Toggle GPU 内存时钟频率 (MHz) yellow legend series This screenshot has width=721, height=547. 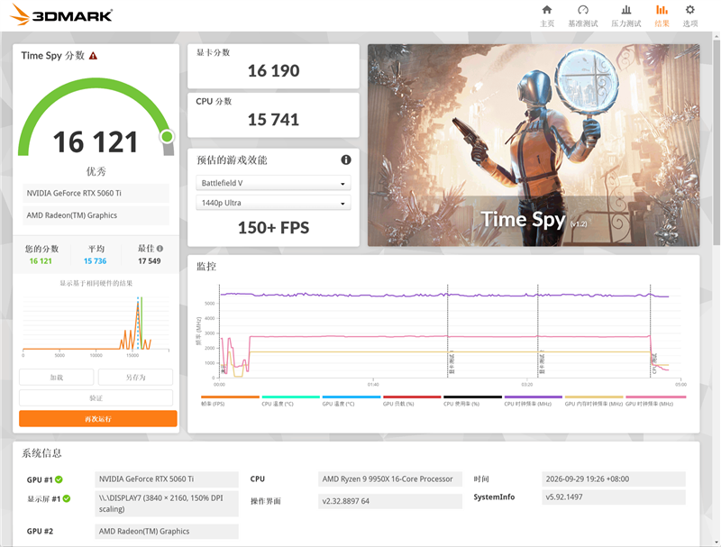(594, 400)
